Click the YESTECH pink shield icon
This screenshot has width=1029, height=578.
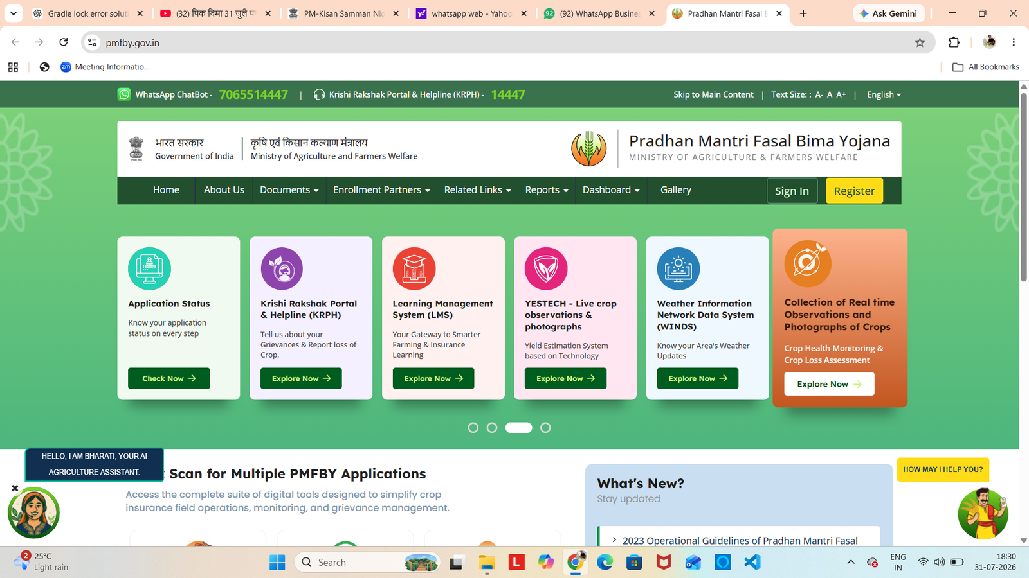(x=546, y=268)
